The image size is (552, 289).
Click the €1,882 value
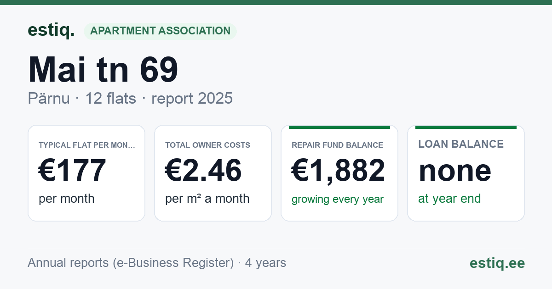coord(339,170)
